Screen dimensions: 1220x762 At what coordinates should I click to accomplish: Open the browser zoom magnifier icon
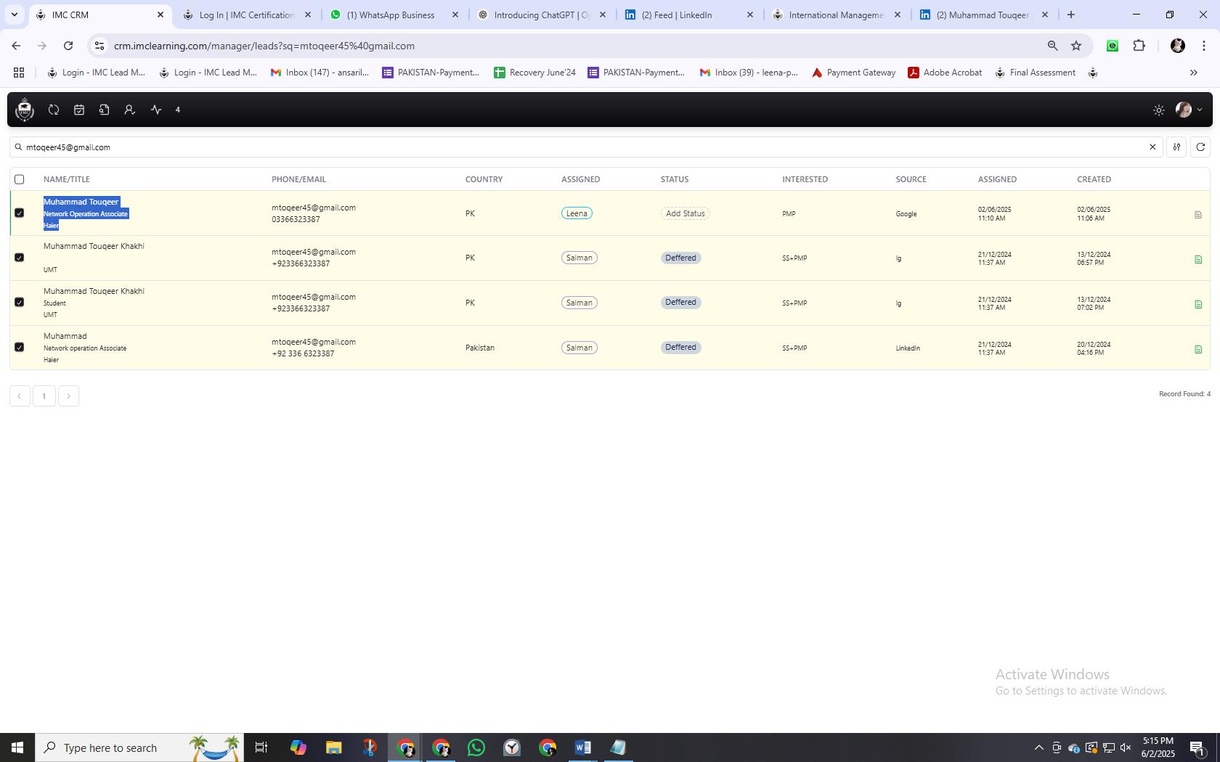click(1052, 46)
